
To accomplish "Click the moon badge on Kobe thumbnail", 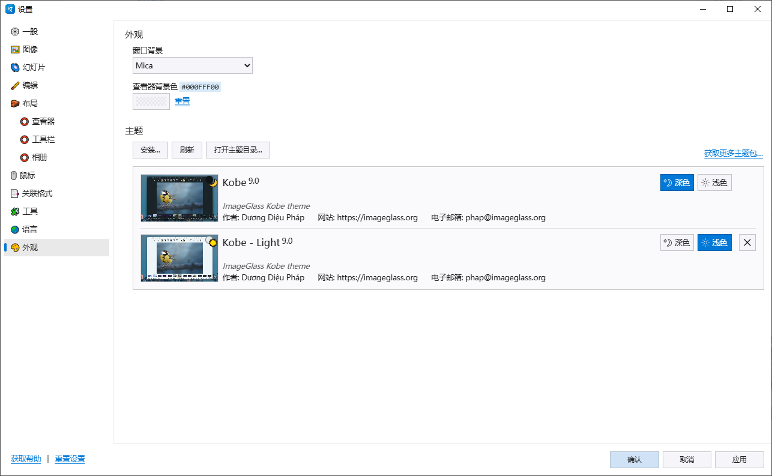I will 213,181.
